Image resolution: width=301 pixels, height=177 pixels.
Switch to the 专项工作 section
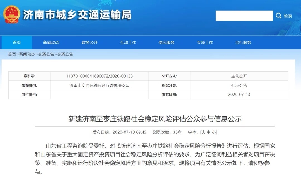[x=205, y=42]
